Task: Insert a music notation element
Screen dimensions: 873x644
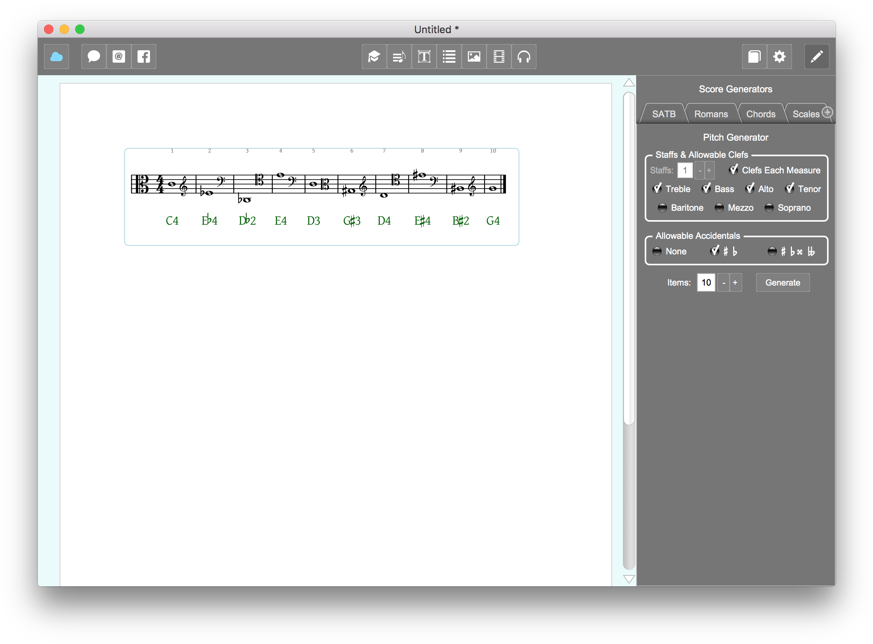Action: 399,56
